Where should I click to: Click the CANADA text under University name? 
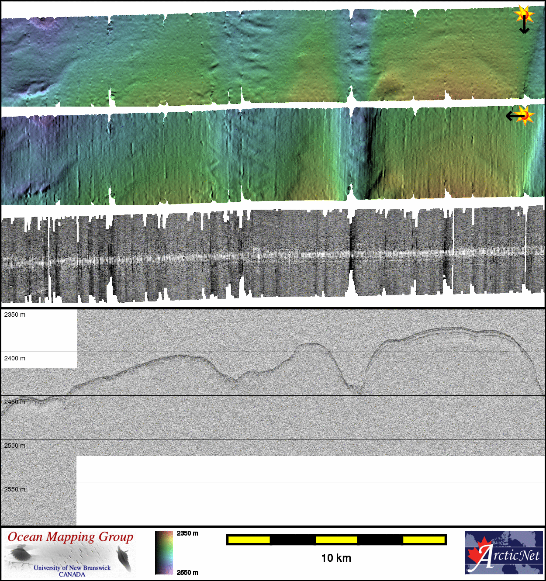click(72, 574)
